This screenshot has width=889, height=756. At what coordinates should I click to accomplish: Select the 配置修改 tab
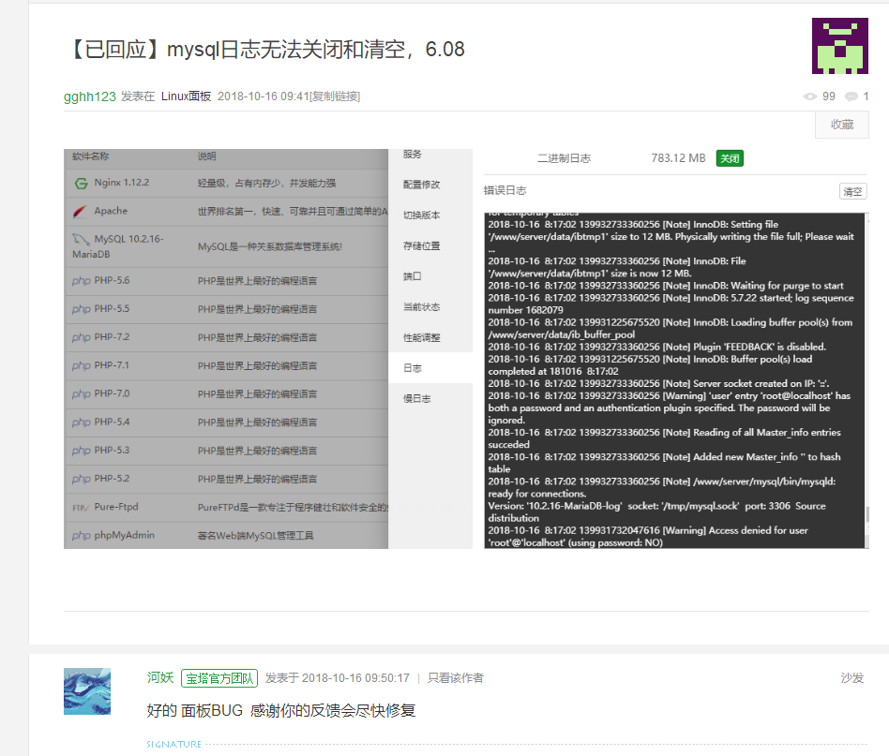point(421,185)
